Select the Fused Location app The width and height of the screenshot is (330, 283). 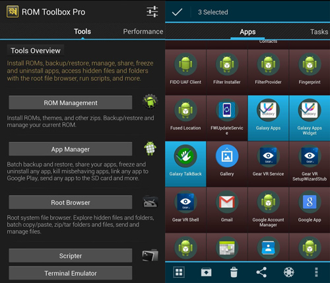[x=185, y=118]
